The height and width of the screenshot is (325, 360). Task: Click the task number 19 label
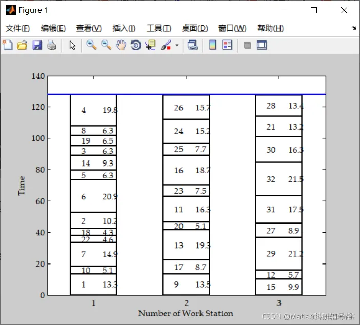pos(86,140)
